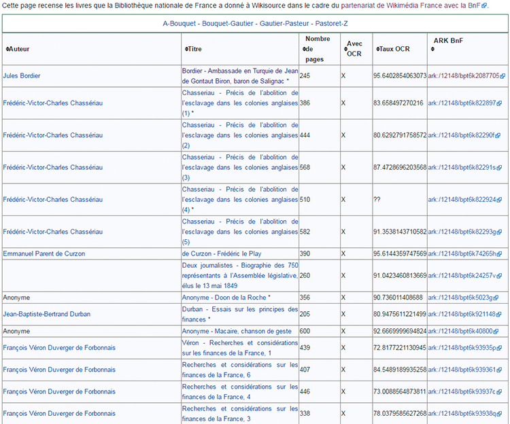Open author Jean-Baptiste-Bertrand Durban
Image resolution: width=510 pixels, height=424 pixels.
(46, 314)
